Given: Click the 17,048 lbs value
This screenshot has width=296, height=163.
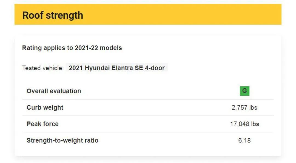Looking at the screenshot, I should (244, 124).
